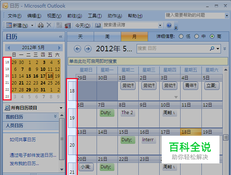The image size is (231, 175).
Task: Click the navigation pane scroll down arrow
Action: tap(62, 169)
